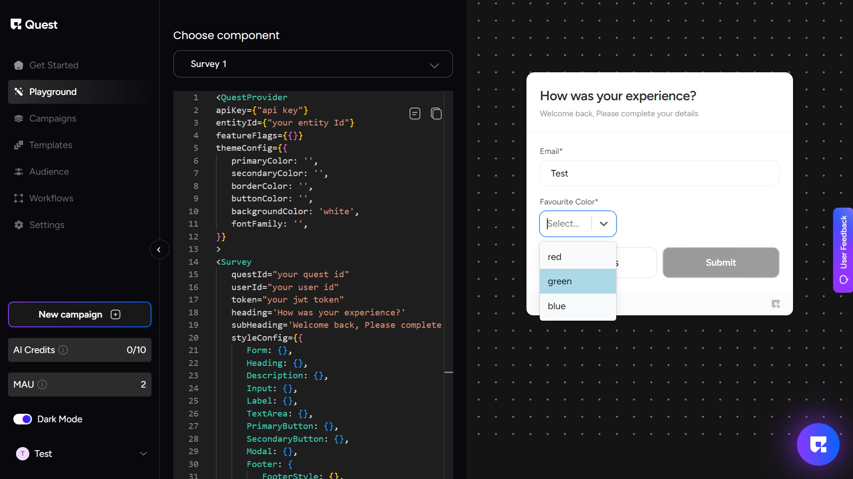Viewport: 853px width, 479px height.
Task: Click the Workflows sidebar icon
Action: coord(19,198)
